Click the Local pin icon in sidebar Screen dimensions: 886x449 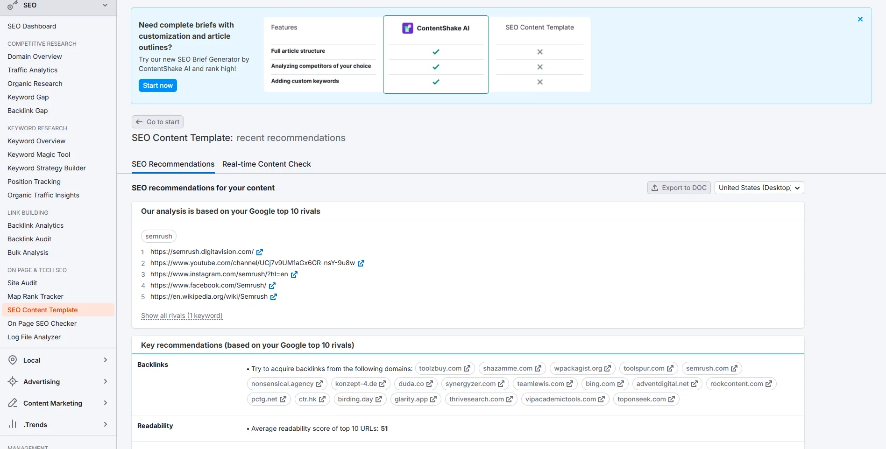coord(13,360)
